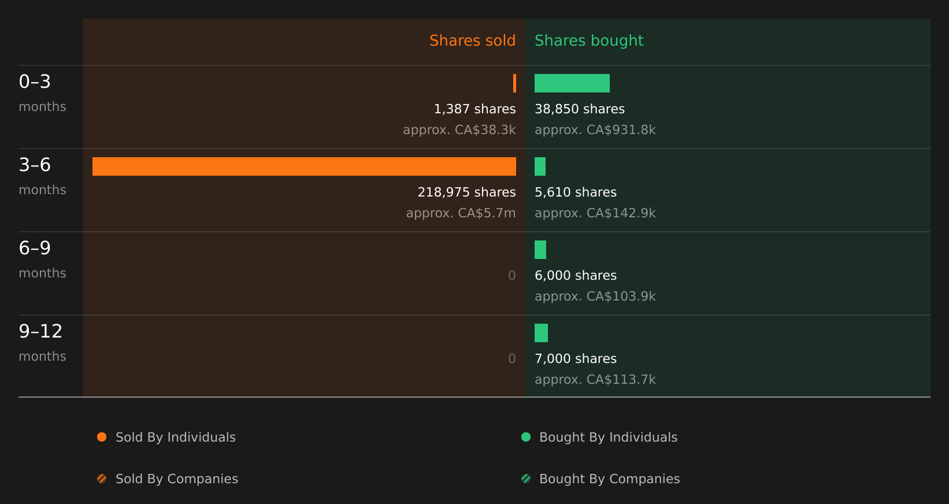The image size is (949, 504).
Task: Click the large orange 3–6 months sold bar
Action: pos(304,166)
